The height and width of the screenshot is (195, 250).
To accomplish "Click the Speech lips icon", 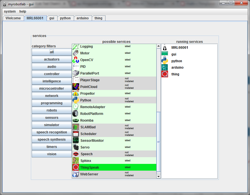I will click(75, 154).
